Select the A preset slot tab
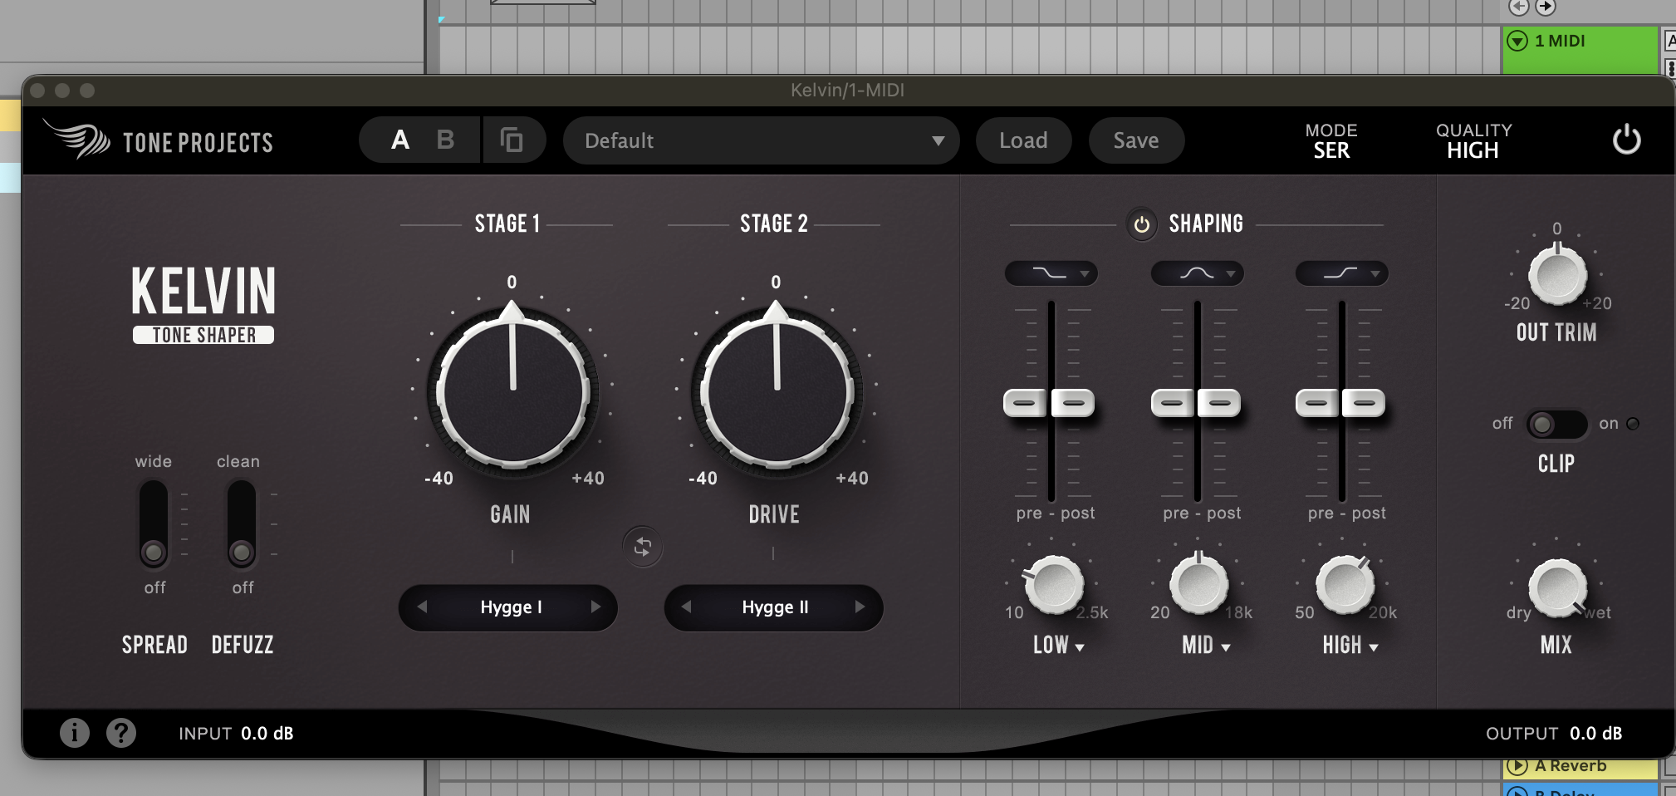 [x=401, y=140]
